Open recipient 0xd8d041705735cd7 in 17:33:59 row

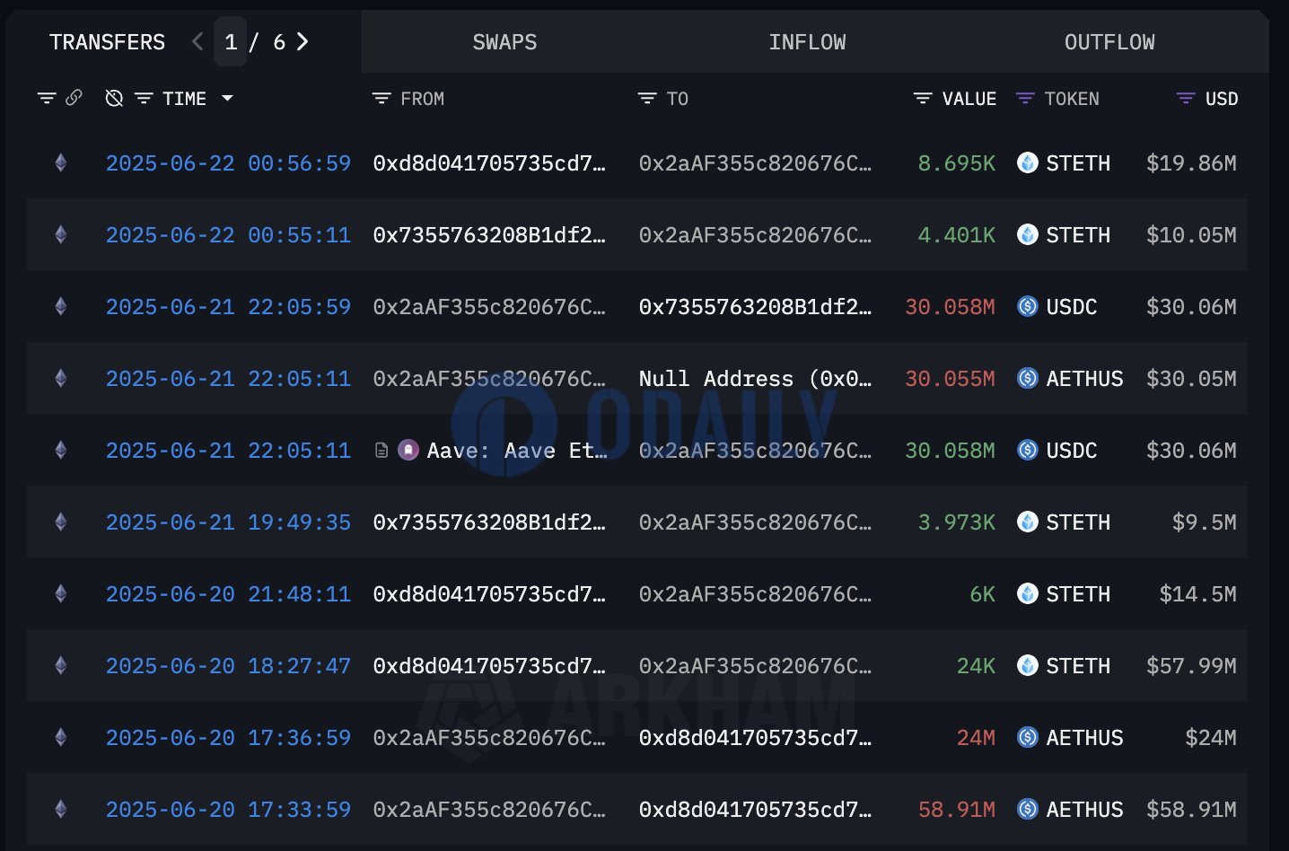[755, 810]
